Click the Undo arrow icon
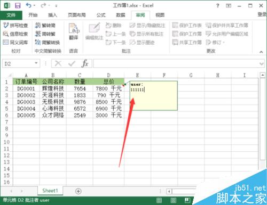This screenshot has height=205, width=267. [x=28, y=5]
